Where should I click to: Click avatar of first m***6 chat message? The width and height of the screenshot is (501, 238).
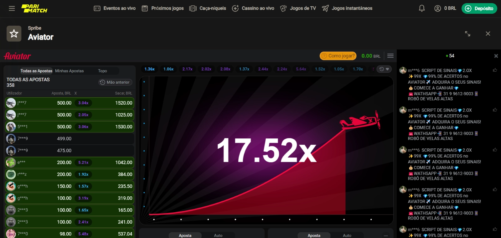coord(403,70)
